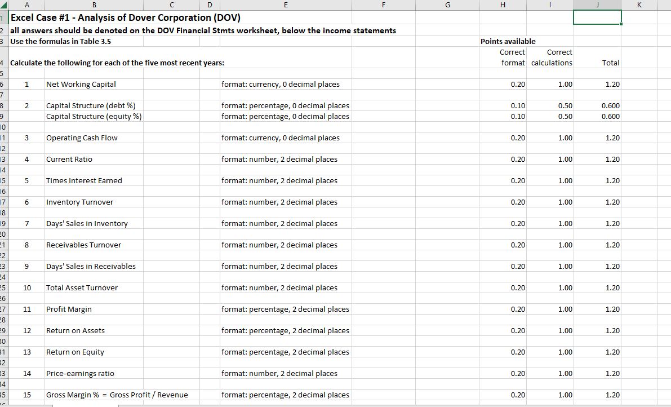Select the item number 7 cell
Viewport: 671px width, 407px height.
(26, 223)
